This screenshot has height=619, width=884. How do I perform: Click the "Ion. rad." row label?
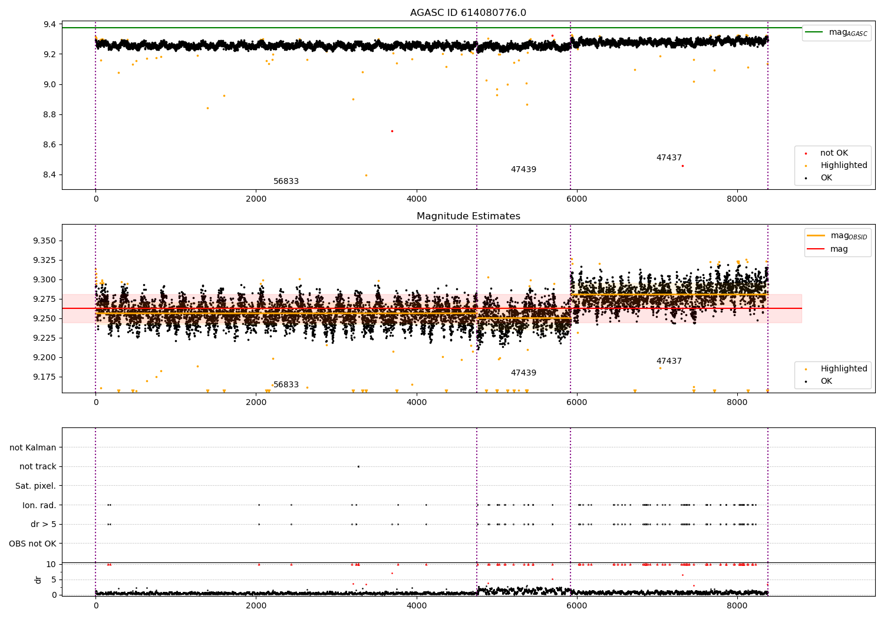coord(39,506)
